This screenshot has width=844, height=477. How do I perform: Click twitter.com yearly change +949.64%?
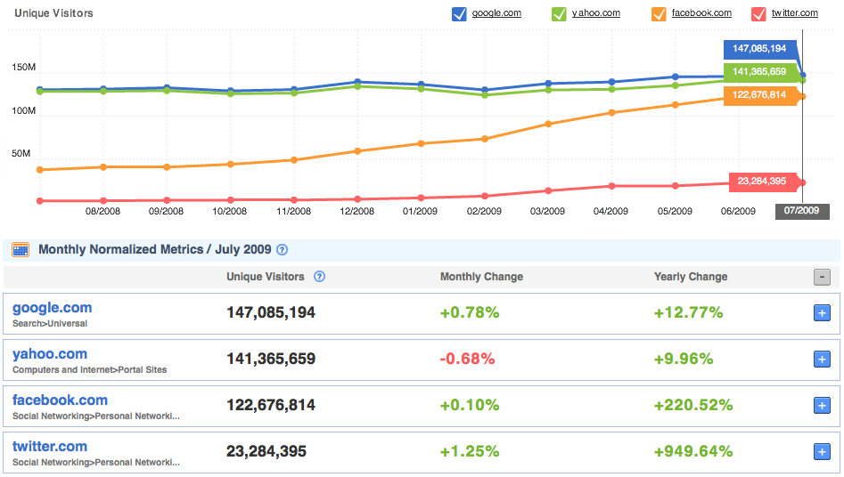(693, 451)
